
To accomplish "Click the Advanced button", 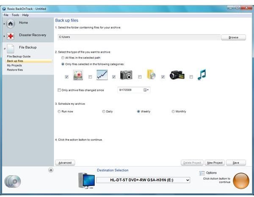I will [x=65, y=163].
